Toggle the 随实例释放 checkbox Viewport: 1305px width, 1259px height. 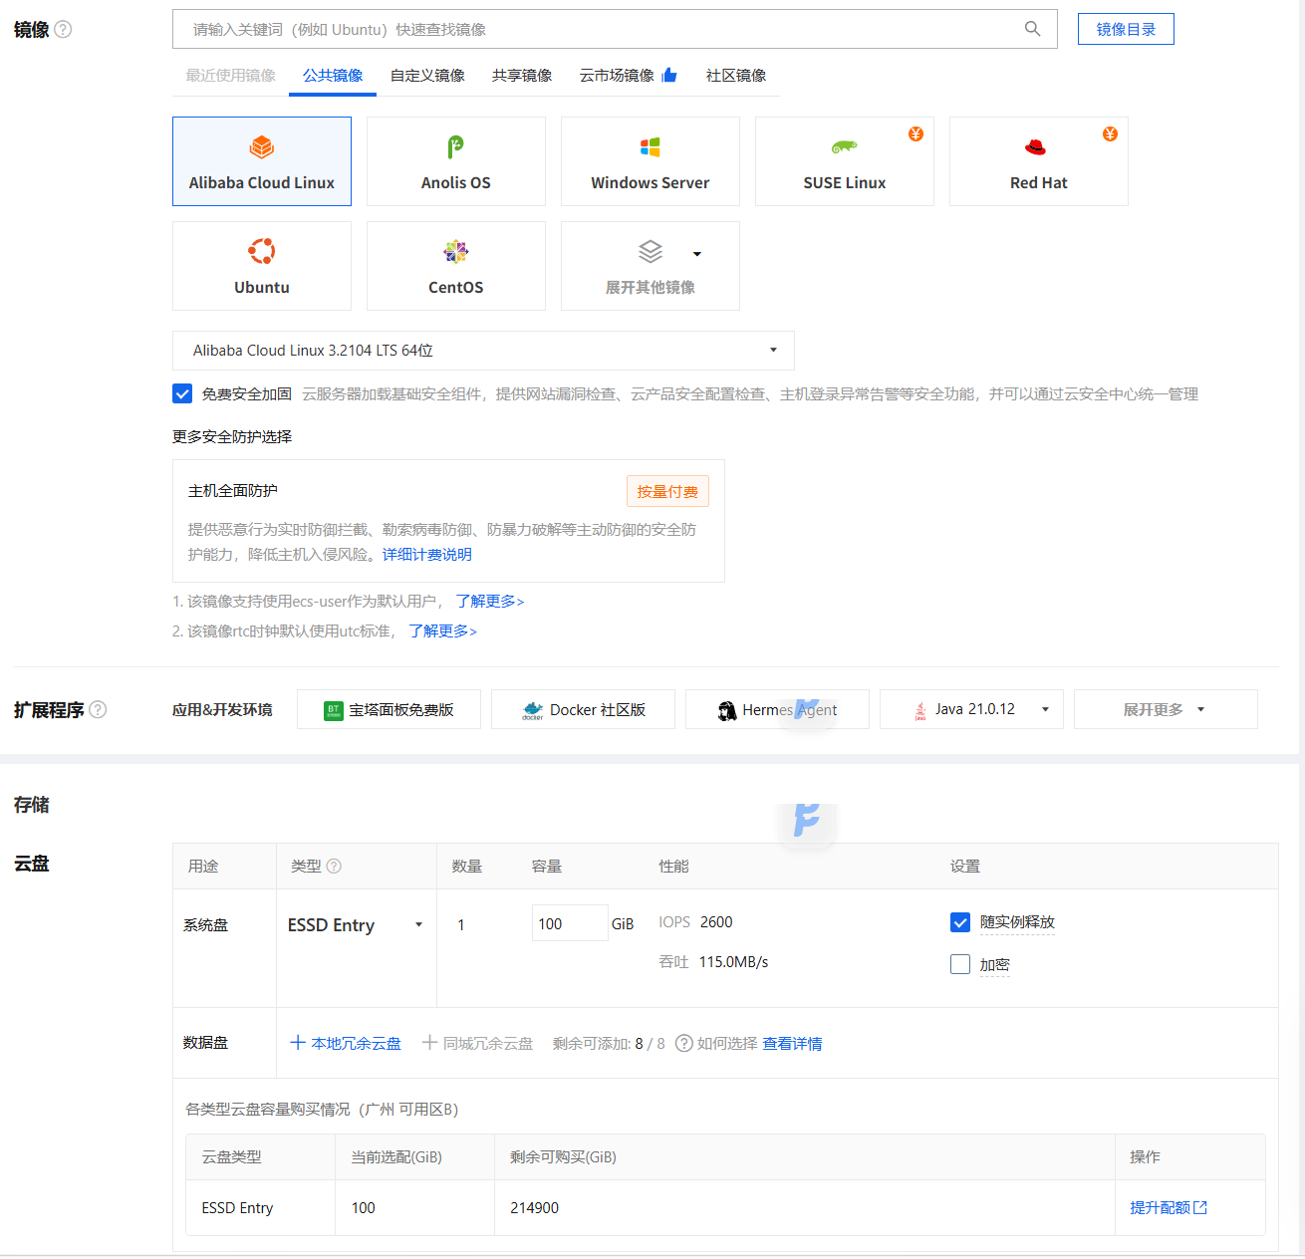(960, 922)
